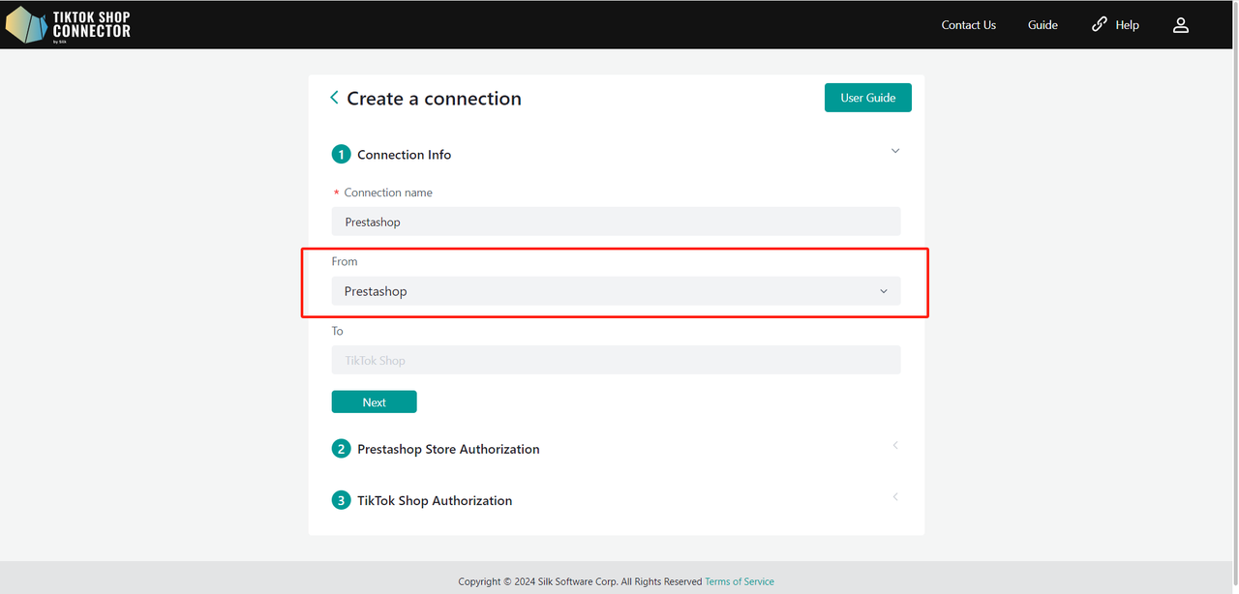This screenshot has height=594, width=1239.
Task: Go back using the arrow beside Create a connection
Action: 334,98
